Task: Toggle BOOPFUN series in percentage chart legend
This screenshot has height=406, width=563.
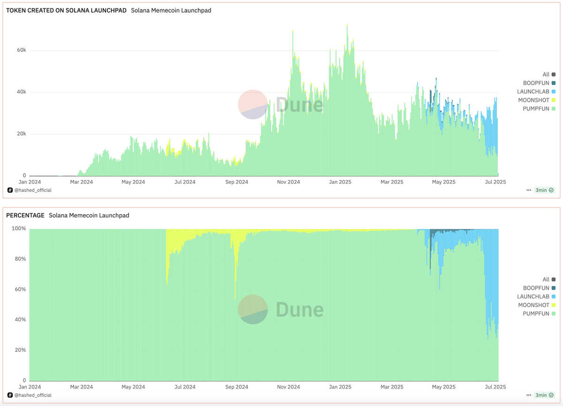Action: [540, 288]
